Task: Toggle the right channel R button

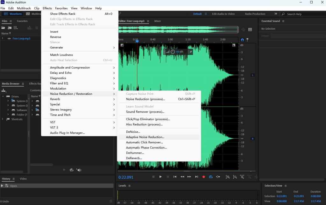Action: 252,139
